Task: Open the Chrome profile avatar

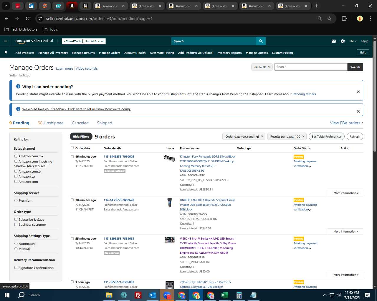Action: [x=360, y=19]
